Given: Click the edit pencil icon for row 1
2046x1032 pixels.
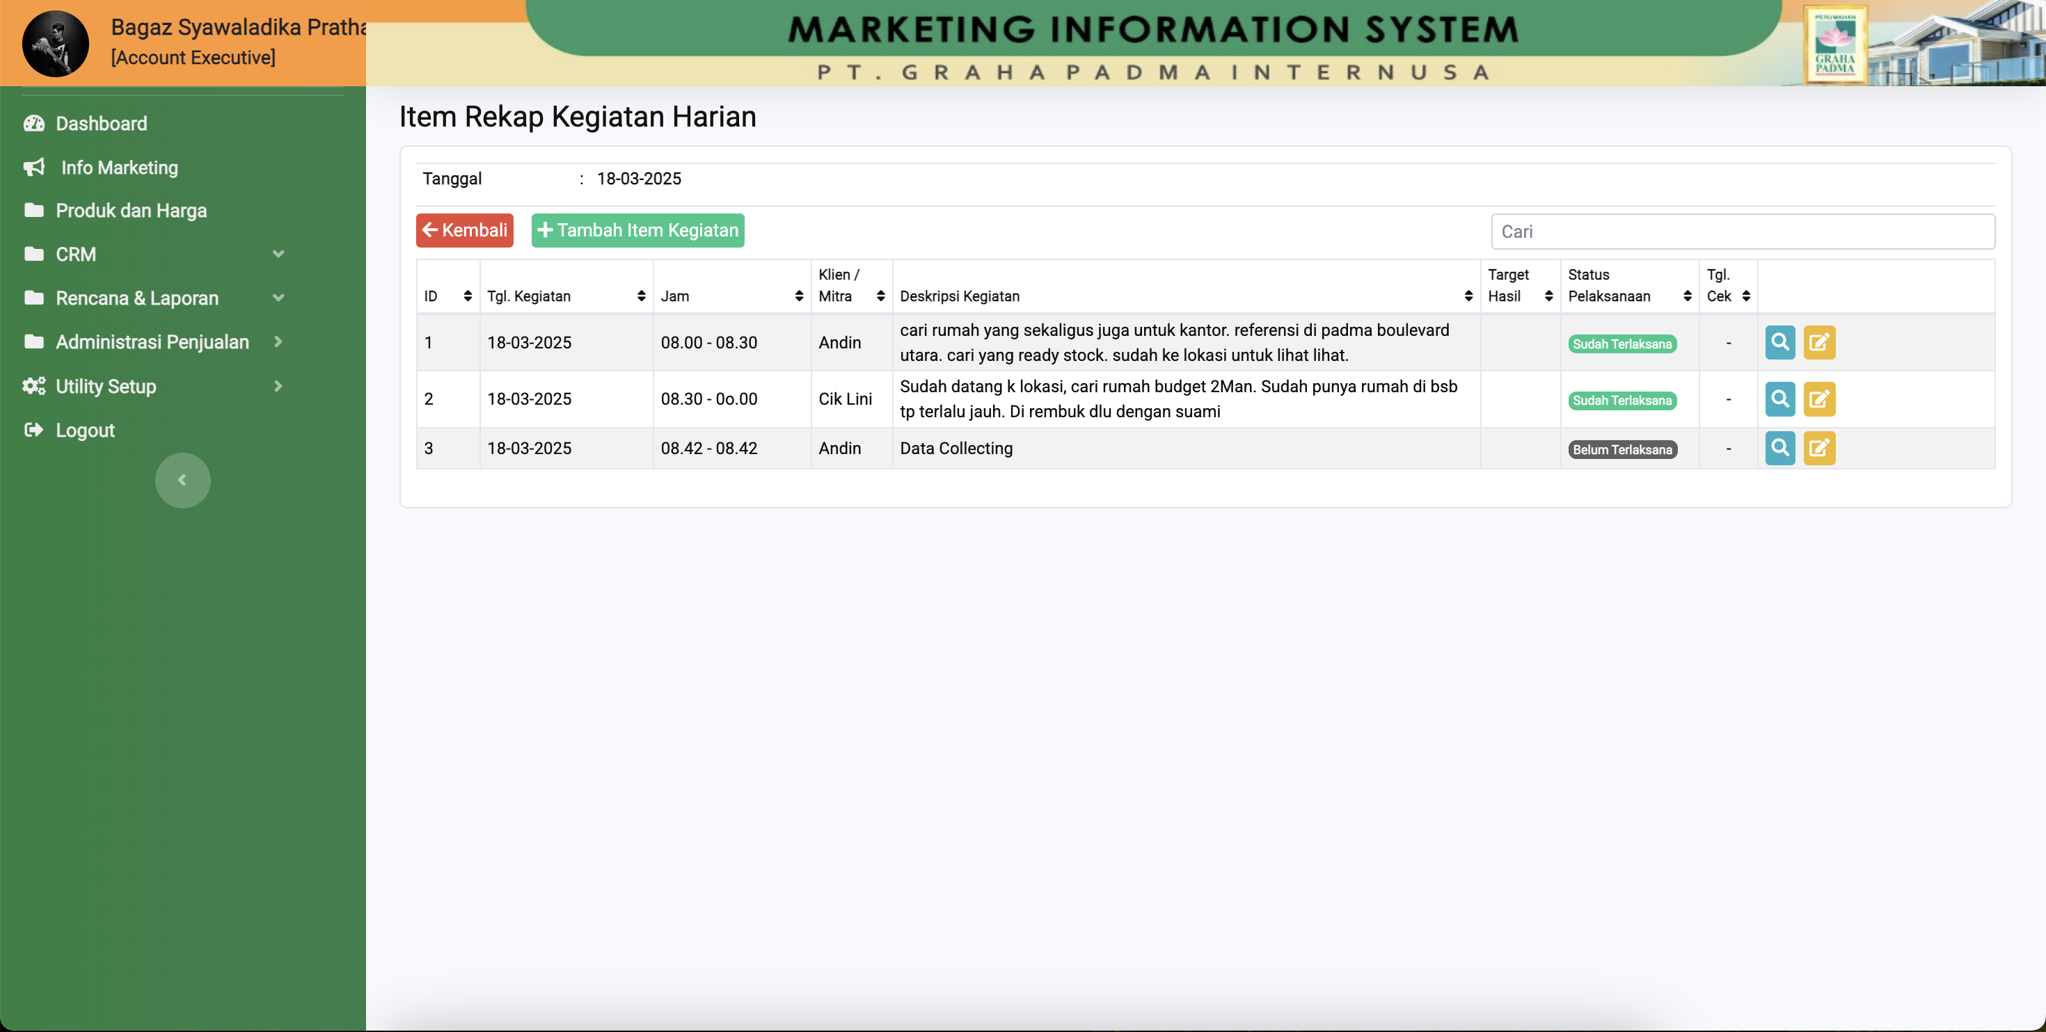Looking at the screenshot, I should coord(1819,342).
